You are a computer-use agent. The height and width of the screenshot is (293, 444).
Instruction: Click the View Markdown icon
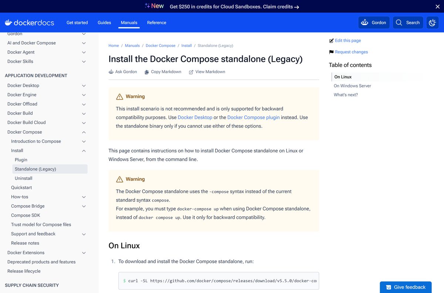(x=191, y=72)
